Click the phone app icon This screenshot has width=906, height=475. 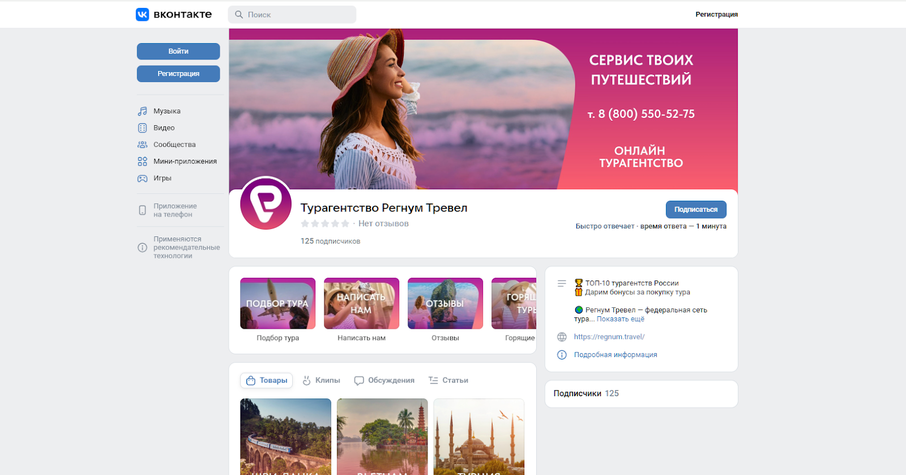click(143, 210)
